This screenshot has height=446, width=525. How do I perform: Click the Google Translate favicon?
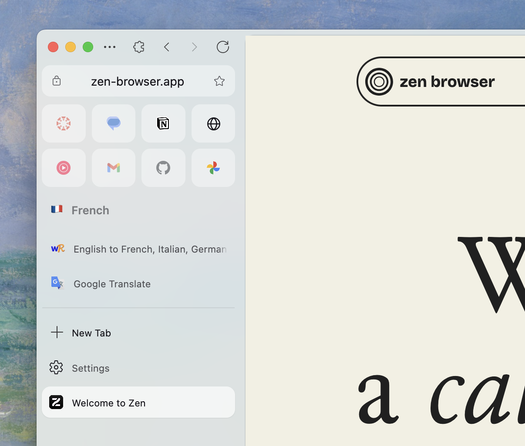(57, 283)
